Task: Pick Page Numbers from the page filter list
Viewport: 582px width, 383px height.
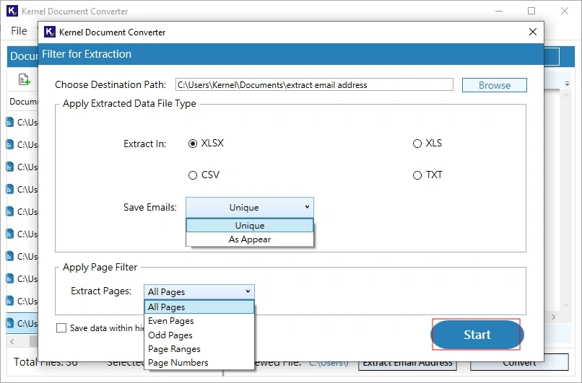Action: [x=199, y=363]
